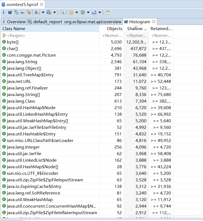Open the thread overview gear icon
This screenshot has width=203, height=221.
click(29, 12)
